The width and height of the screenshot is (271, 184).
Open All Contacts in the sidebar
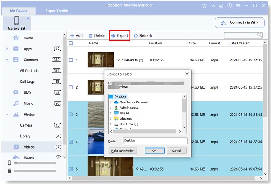point(29,71)
